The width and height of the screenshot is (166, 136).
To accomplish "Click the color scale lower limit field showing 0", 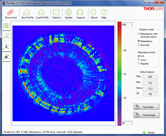I will tap(128, 123).
